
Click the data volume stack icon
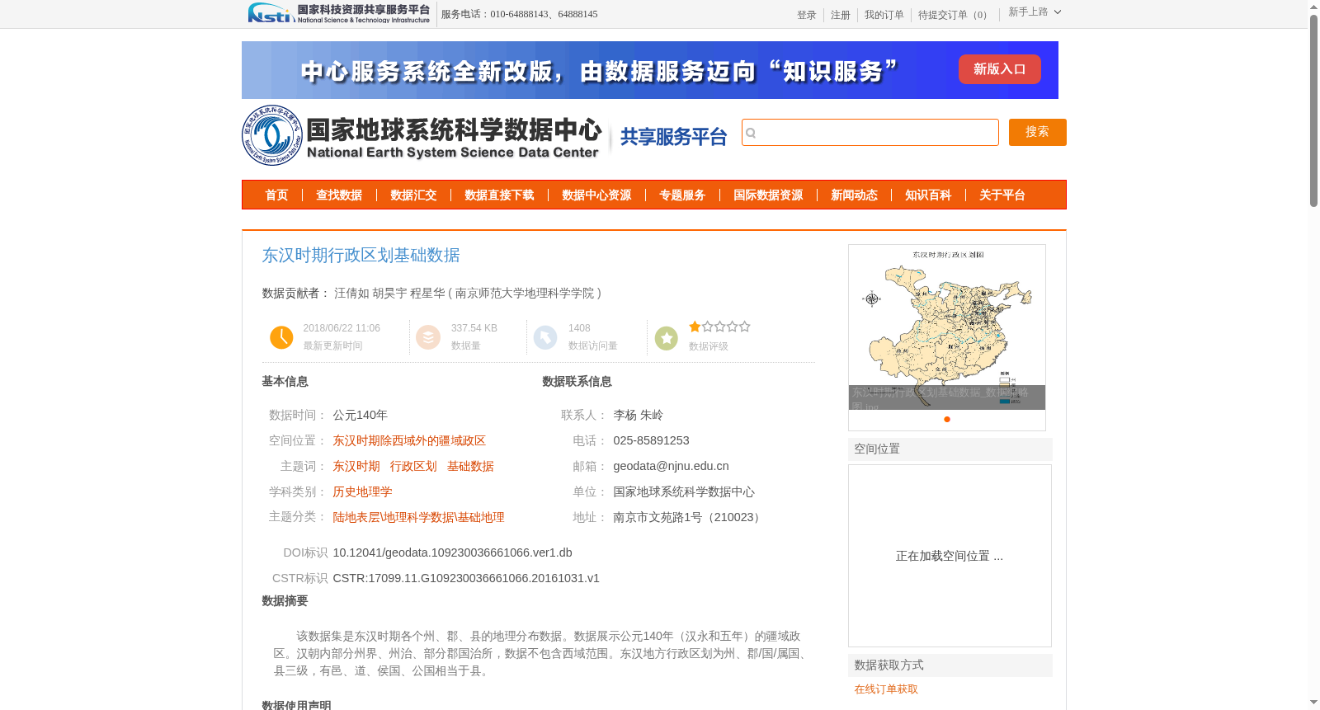428,337
